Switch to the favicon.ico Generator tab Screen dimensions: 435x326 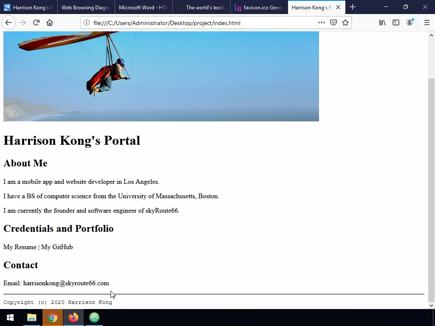click(259, 8)
